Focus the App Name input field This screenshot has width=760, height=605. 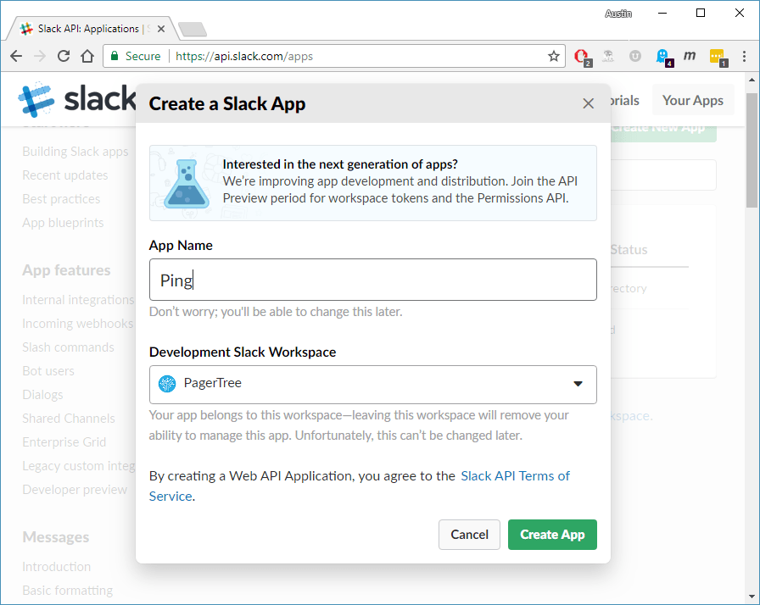point(372,280)
